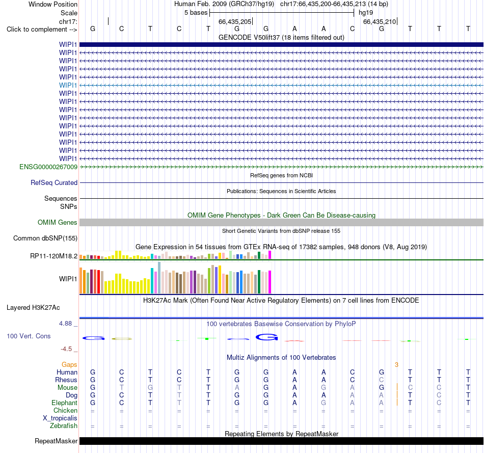Click the -4.5 PhyloP lower scale value
This screenshot has width=484, height=453.
click(66, 349)
